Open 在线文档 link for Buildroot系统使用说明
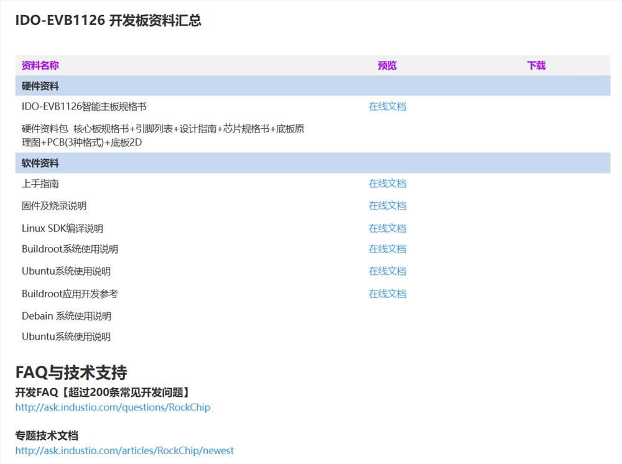 tap(387, 249)
